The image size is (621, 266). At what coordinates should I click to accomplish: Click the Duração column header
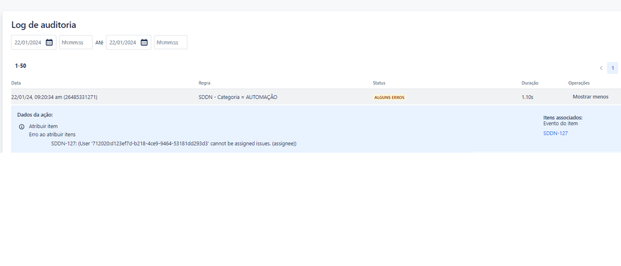(x=530, y=83)
